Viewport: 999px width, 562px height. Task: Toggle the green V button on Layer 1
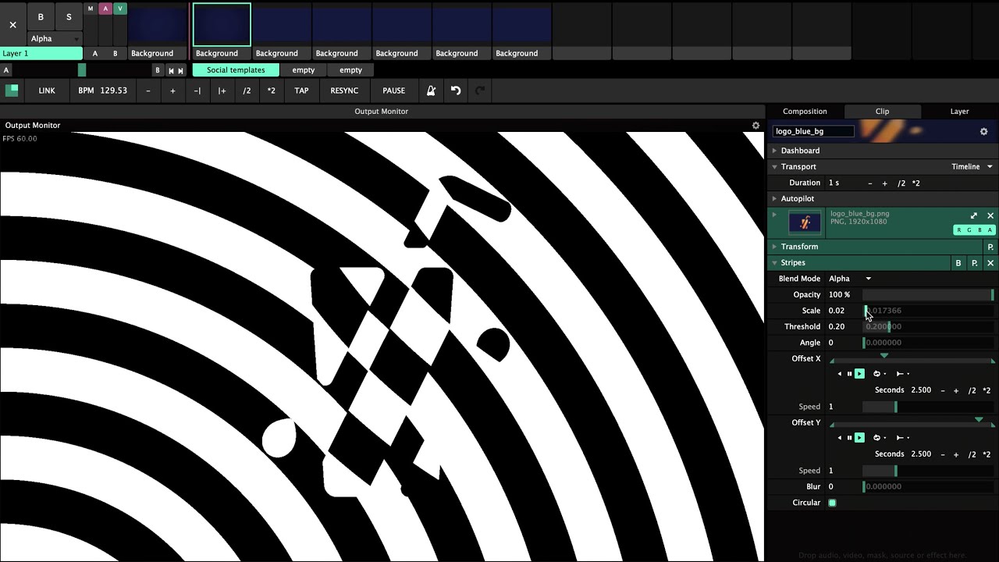(120, 9)
